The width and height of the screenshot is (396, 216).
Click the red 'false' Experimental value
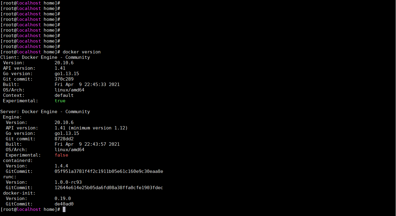62,155
